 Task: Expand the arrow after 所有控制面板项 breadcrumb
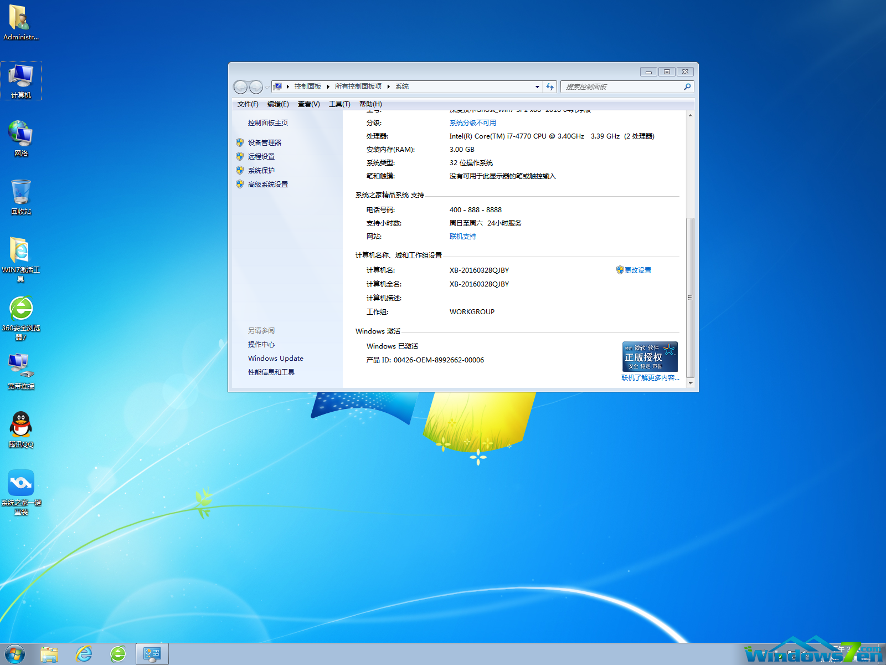tap(389, 86)
